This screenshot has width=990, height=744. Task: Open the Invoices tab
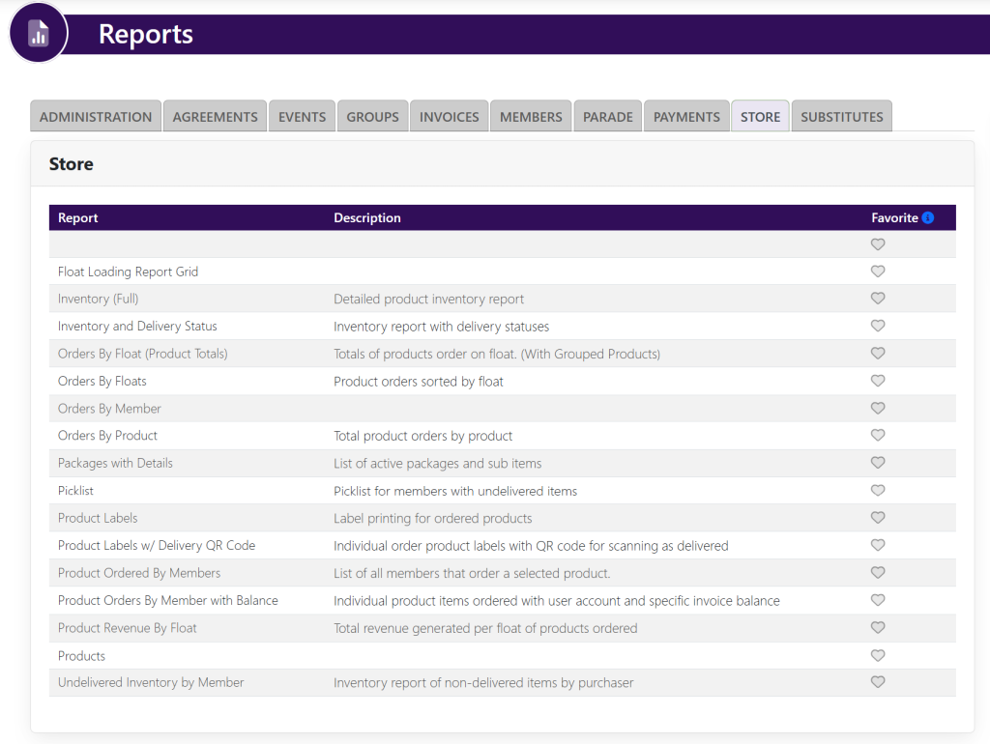[x=449, y=117]
